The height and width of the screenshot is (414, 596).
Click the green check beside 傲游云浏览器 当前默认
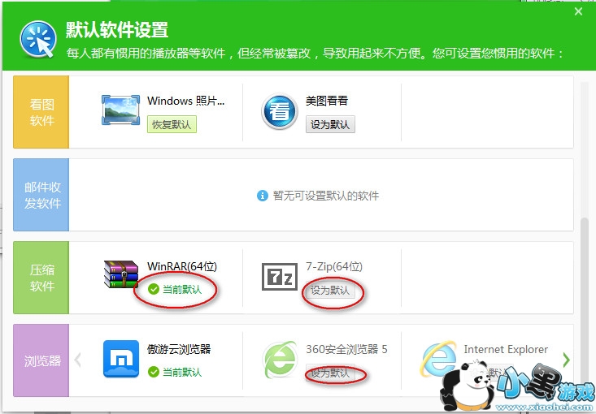tap(154, 372)
